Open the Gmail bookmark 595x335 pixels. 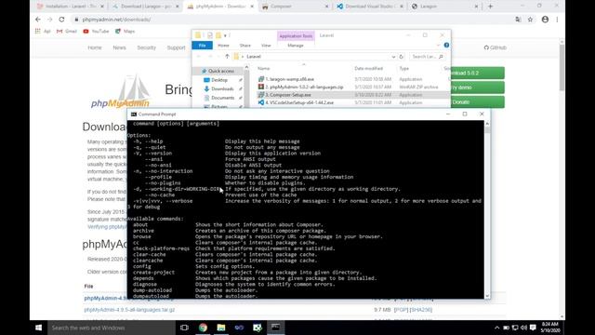[x=66, y=31]
